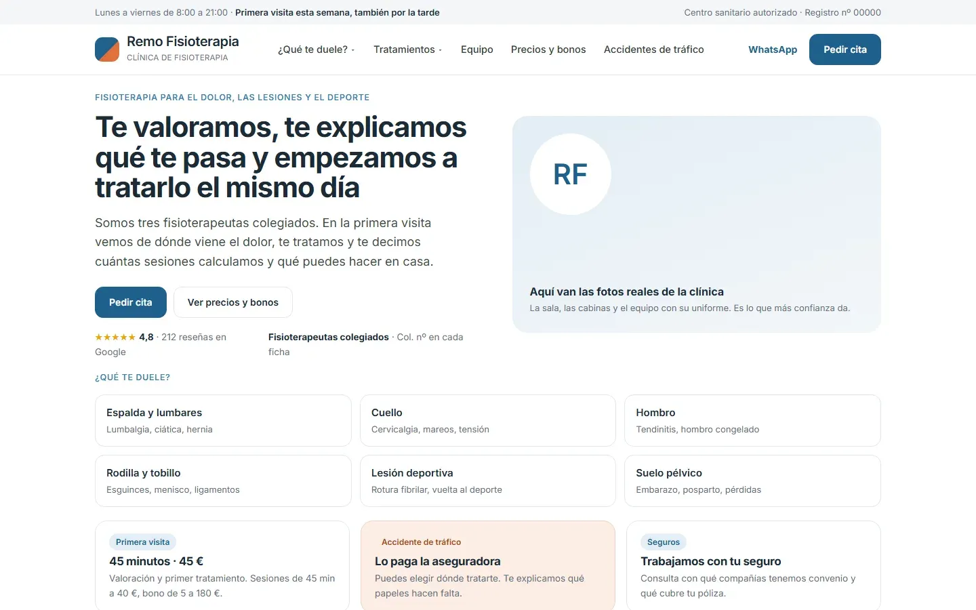Click the Lunes a viernes hours text
Image resolution: width=976 pixels, height=610 pixels.
(161, 12)
